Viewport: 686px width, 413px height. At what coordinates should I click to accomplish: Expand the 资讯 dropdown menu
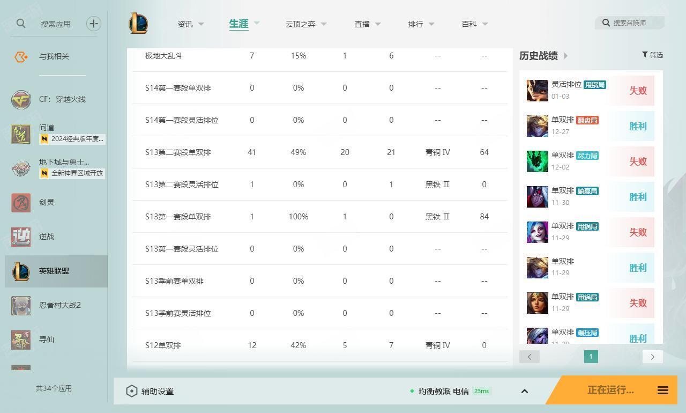201,24
